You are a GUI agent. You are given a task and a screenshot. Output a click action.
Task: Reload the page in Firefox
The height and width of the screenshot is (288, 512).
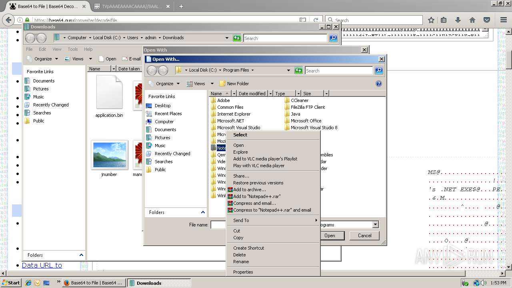316,20
